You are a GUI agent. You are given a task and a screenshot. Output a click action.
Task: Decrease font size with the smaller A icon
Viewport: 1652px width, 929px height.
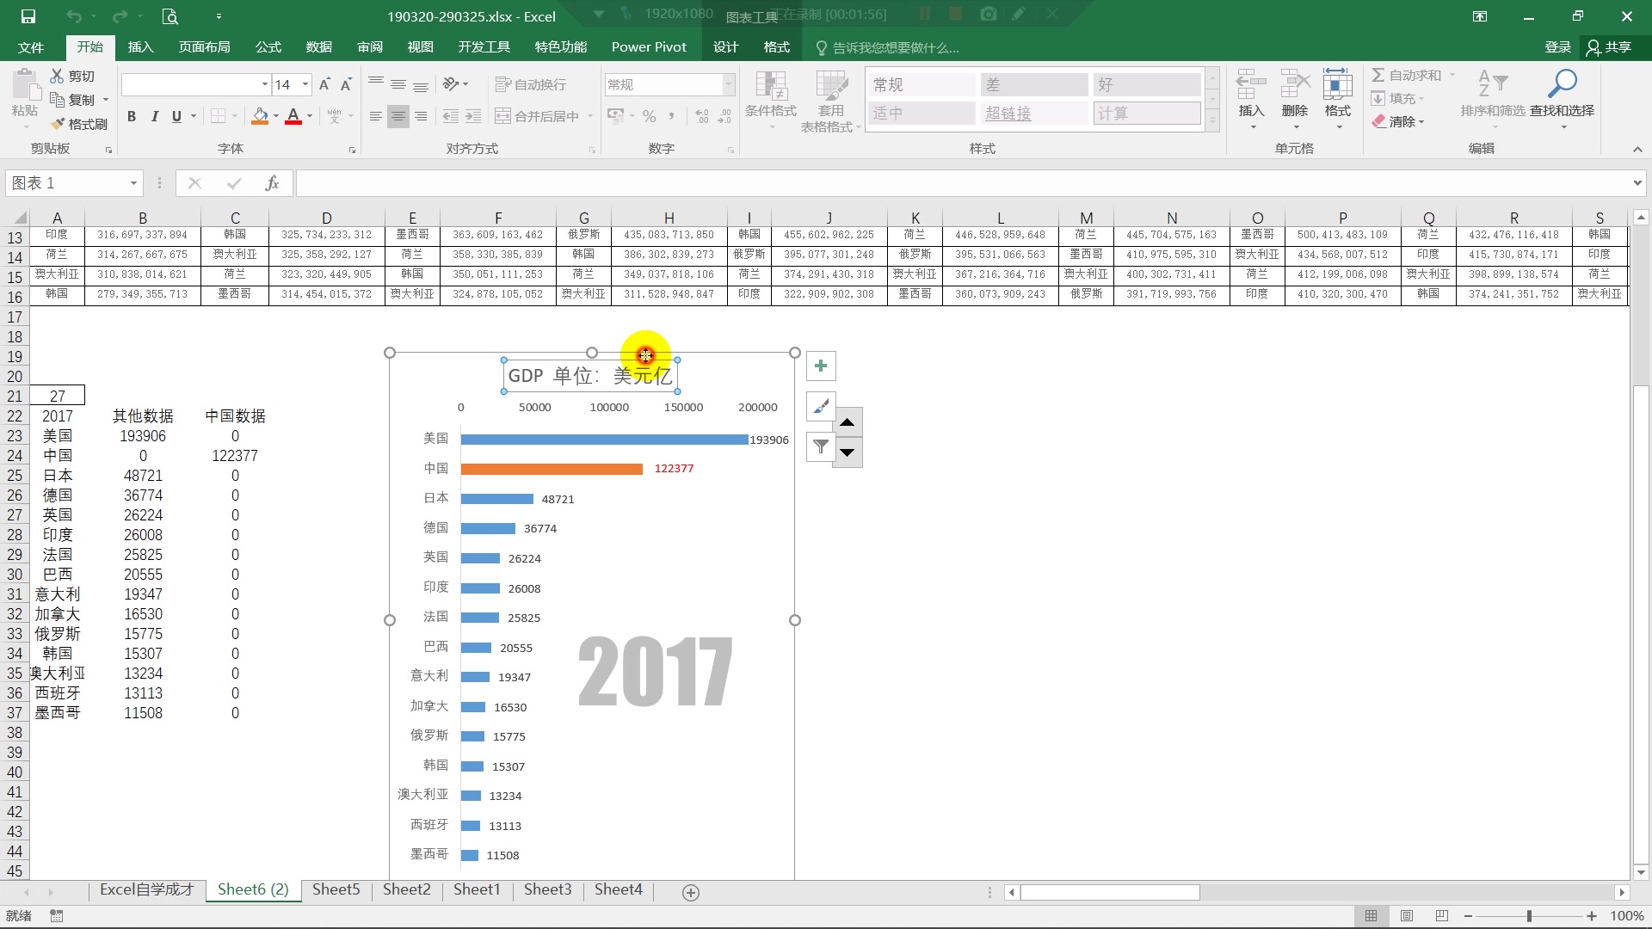[x=346, y=84]
